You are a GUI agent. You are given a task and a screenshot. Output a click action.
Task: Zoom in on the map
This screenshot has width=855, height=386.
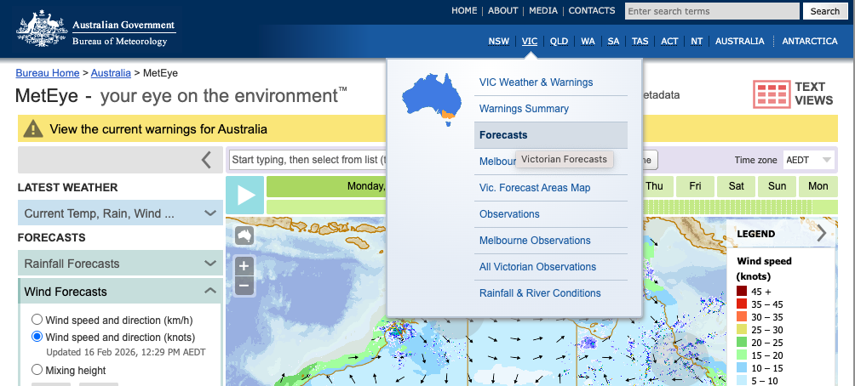point(244,266)
